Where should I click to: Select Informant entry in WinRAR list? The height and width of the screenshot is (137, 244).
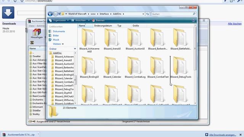(37, 107)
